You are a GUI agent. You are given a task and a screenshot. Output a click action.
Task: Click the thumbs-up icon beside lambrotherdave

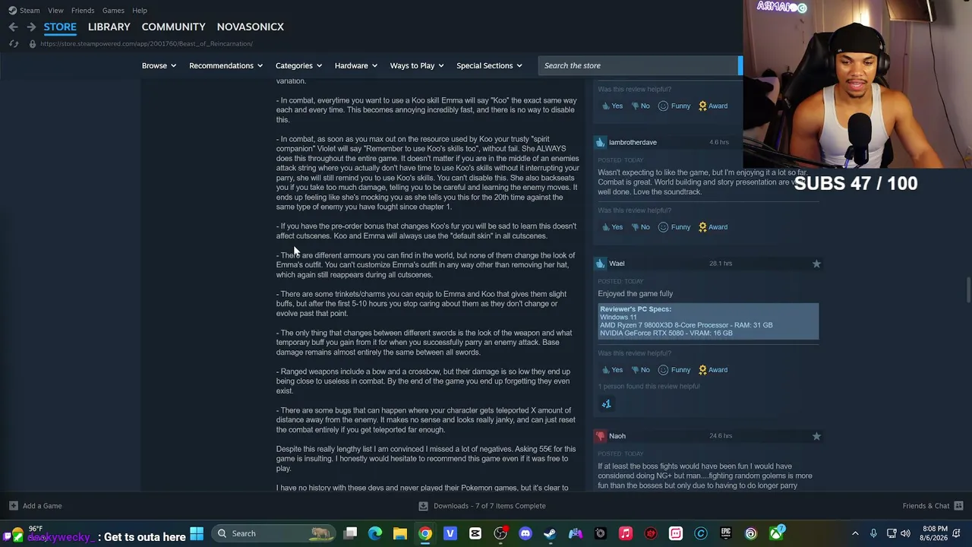pyautogui.click(x=601, y=142)
